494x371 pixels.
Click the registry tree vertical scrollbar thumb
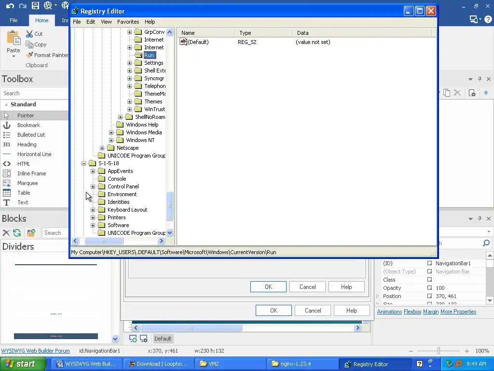click(x=169, y=206)
